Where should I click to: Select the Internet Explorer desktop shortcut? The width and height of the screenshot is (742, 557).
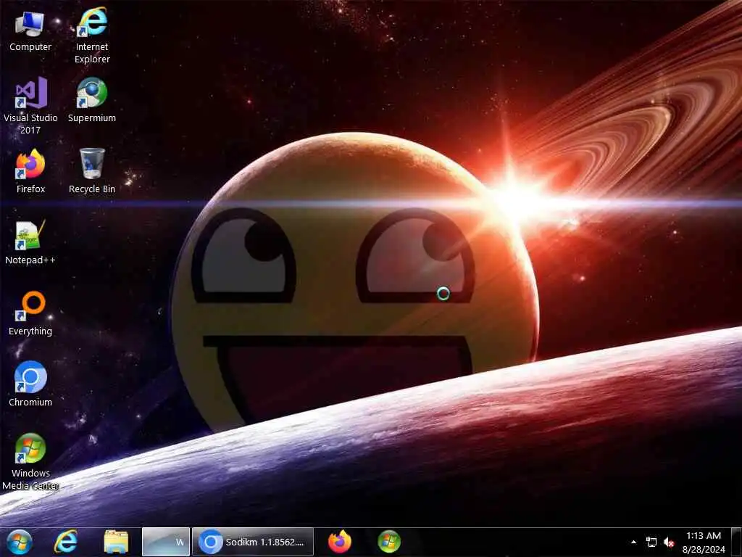92,35
